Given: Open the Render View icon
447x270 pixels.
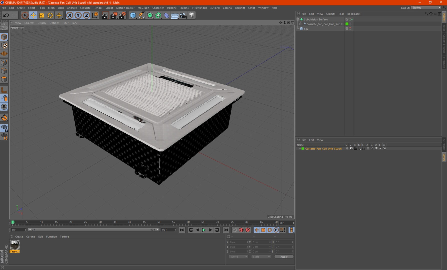Looking at the screenshot, I should coord(105,15).
